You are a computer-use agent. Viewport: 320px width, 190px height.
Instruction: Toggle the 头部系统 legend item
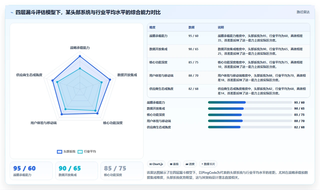[66, 152]
